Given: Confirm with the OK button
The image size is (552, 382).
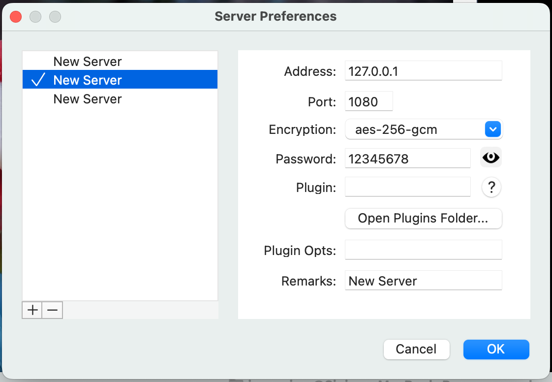Looking at the screenshot, I should pos(496,349).
